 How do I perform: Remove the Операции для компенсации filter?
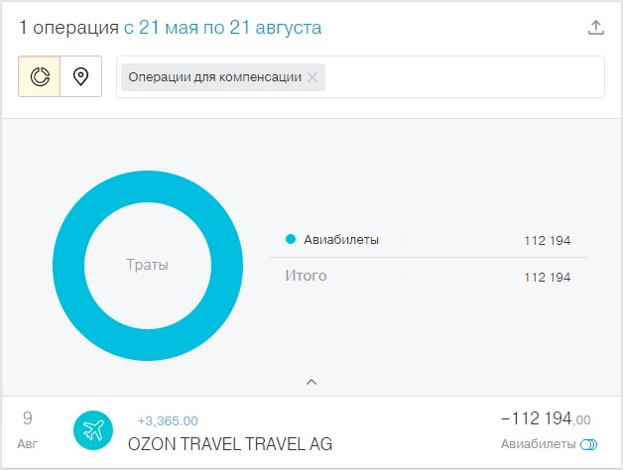tap(312, 77)
